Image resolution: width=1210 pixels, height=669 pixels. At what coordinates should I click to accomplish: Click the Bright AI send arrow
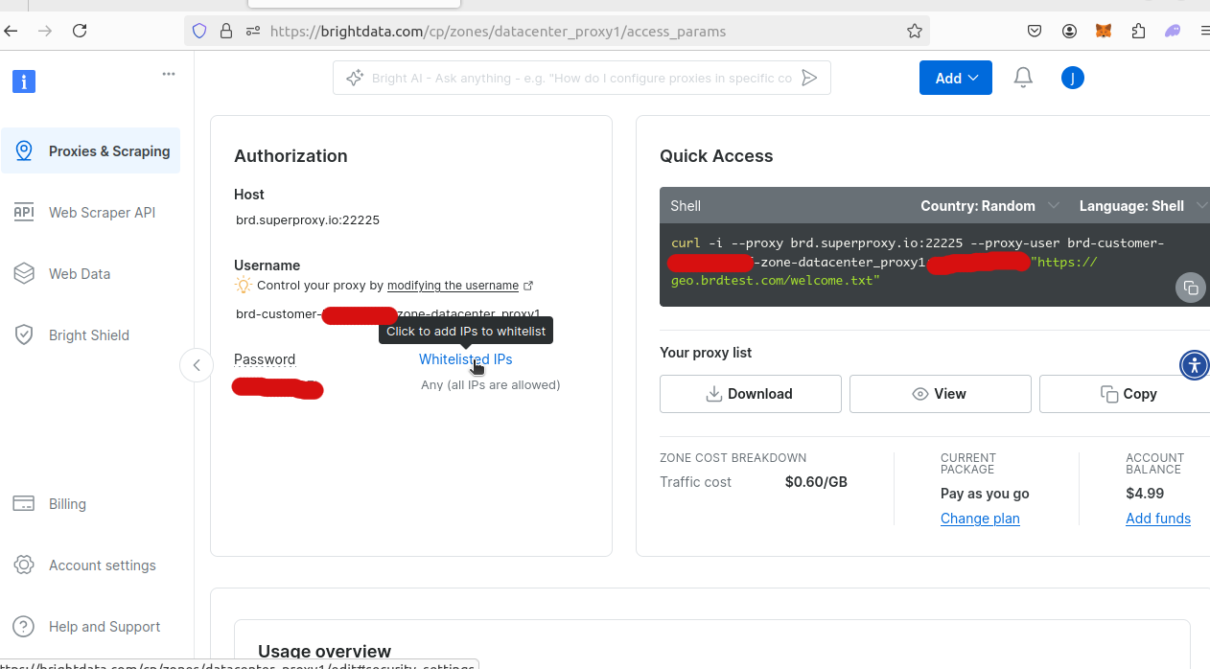(x=810, y=78)
